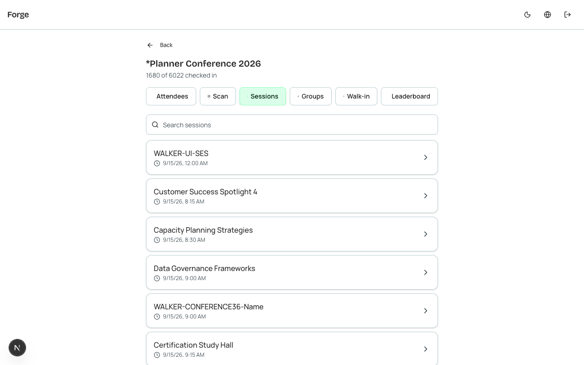Open the Next.js dev tools badge
The image size is (584, 365).
[x=17, y=348]
